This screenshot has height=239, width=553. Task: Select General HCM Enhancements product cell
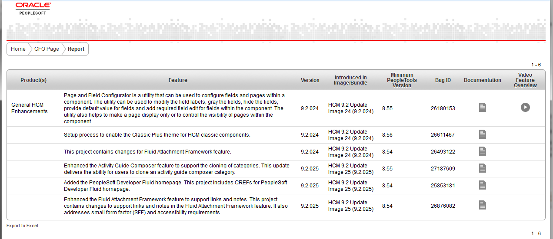click(30, 108)
